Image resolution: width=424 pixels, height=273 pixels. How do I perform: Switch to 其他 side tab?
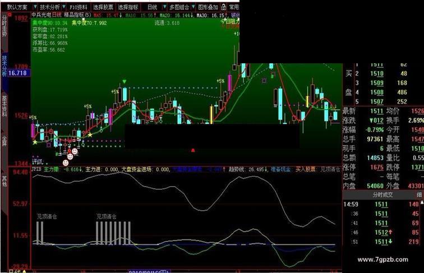click(x=4, y=181)
